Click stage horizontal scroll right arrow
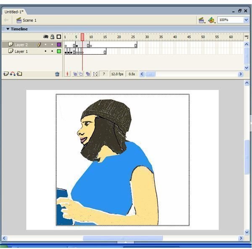The width and height of the screenshot is (252, 249). click(x=241, y=238)
